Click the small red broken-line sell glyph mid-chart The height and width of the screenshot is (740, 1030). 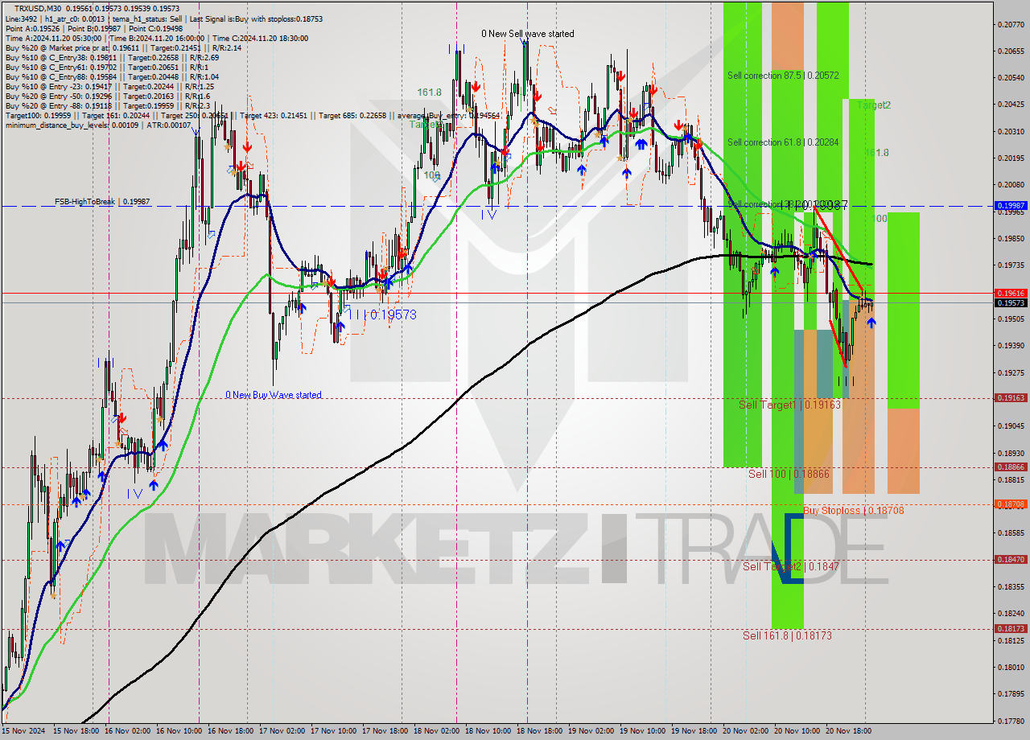point(552,110)
